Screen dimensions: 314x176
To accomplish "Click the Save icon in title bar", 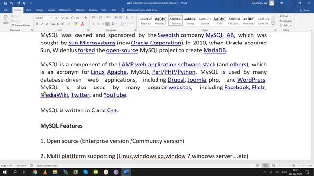I will coord(5,3).
